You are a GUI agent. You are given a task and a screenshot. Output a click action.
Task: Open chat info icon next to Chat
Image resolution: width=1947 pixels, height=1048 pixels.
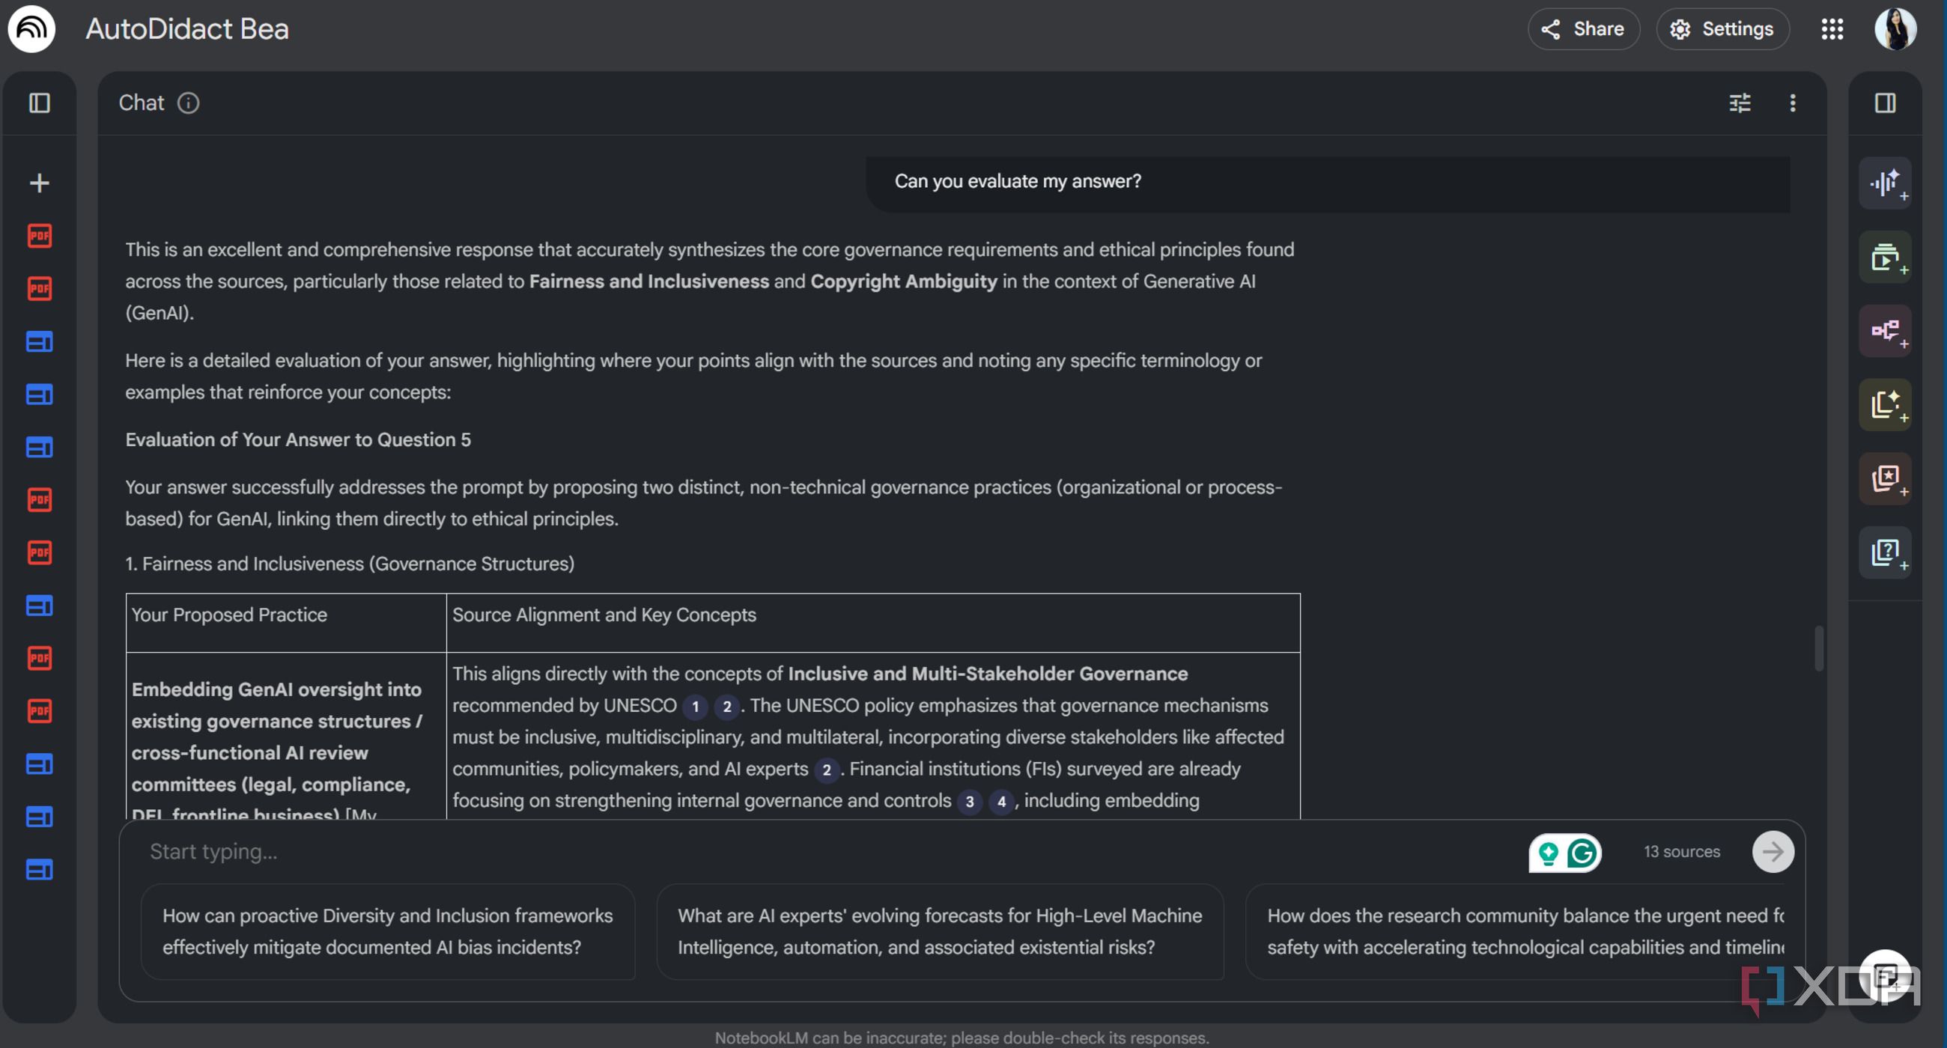point(188,103)
